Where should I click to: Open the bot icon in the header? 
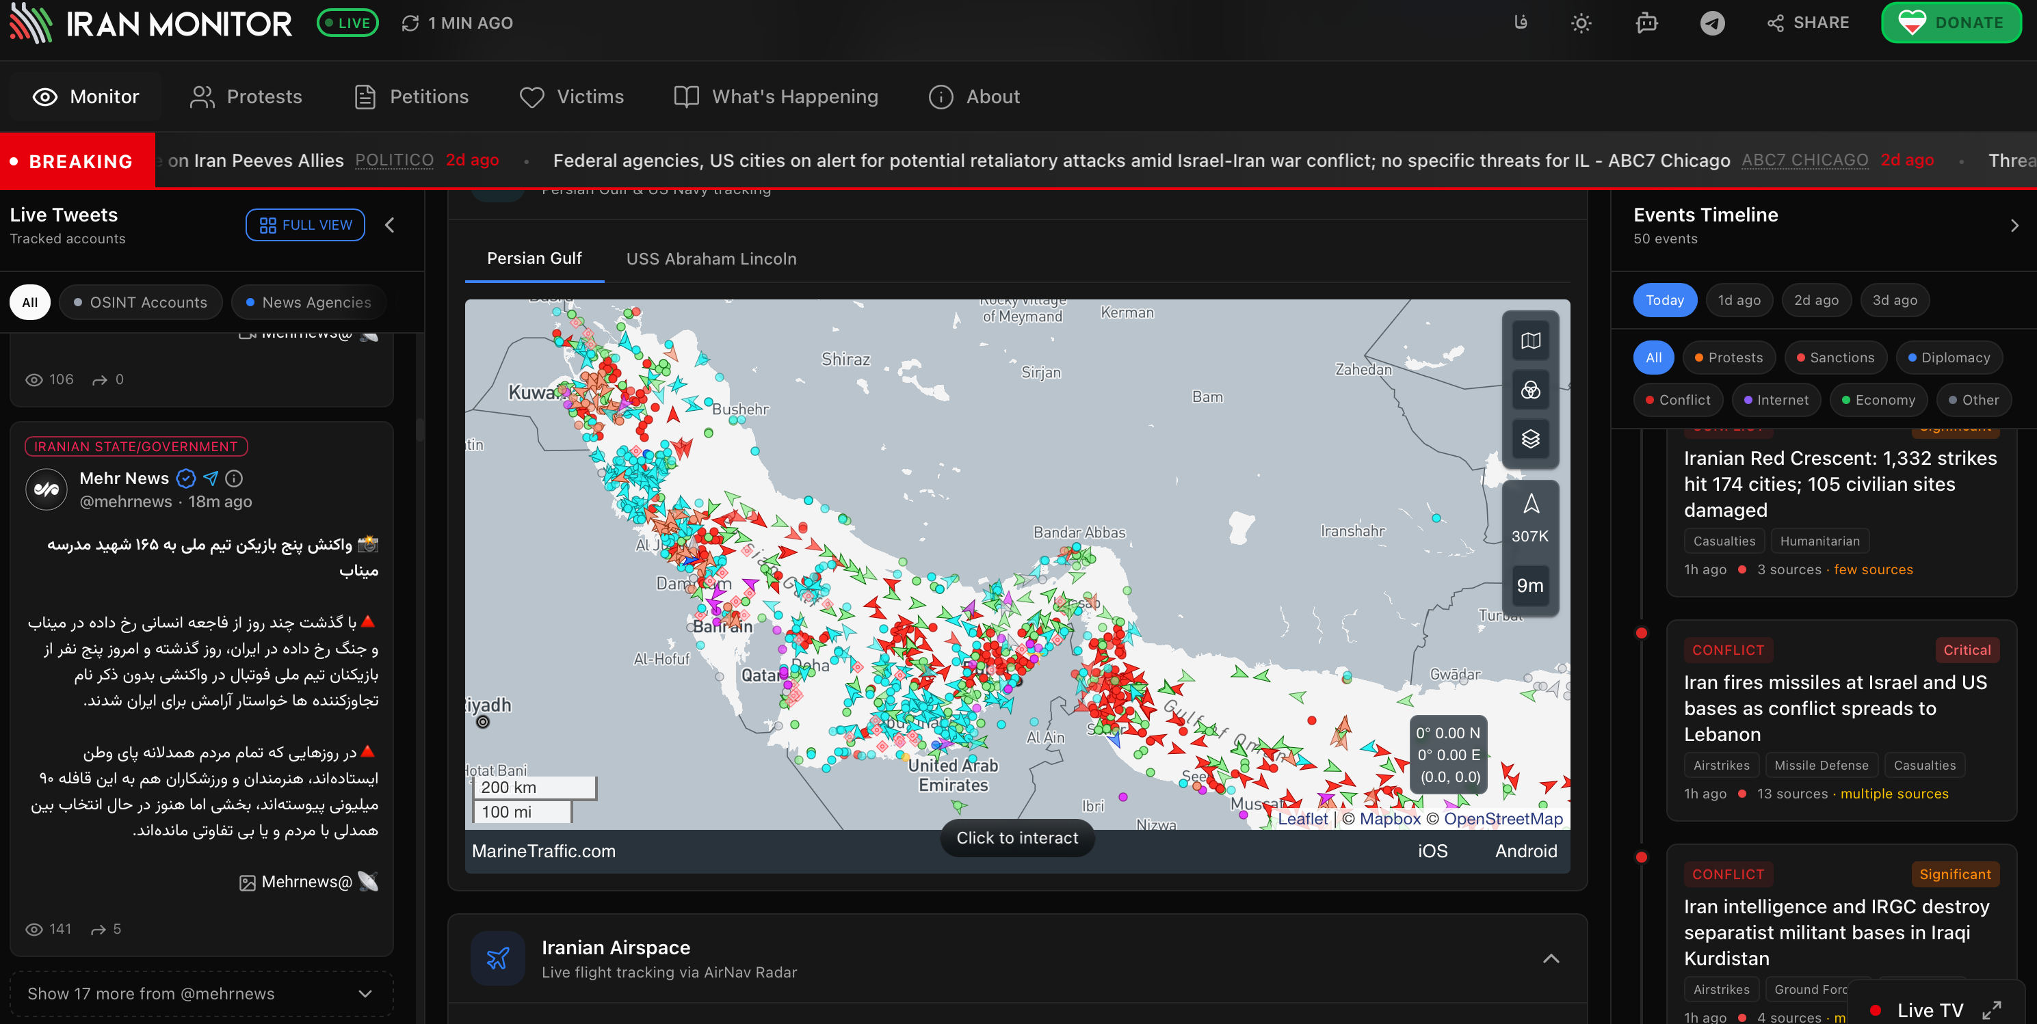point(1646,23)
